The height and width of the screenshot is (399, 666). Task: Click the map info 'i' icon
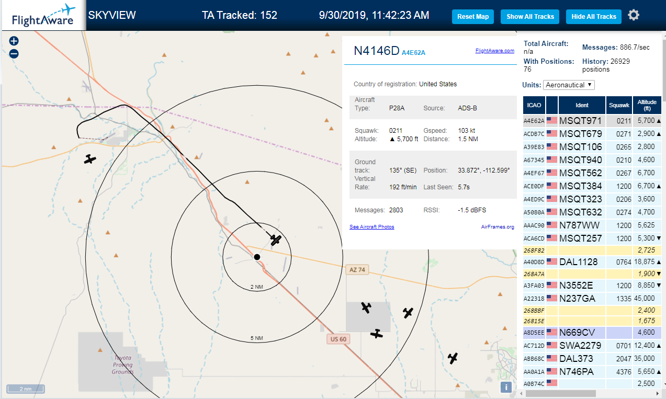pos(506,387)
